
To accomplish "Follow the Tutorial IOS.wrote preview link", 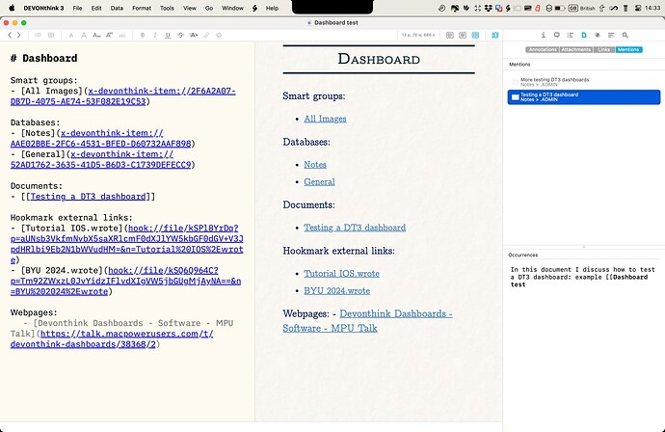I will pyautogui.click(x=341, y=273).
